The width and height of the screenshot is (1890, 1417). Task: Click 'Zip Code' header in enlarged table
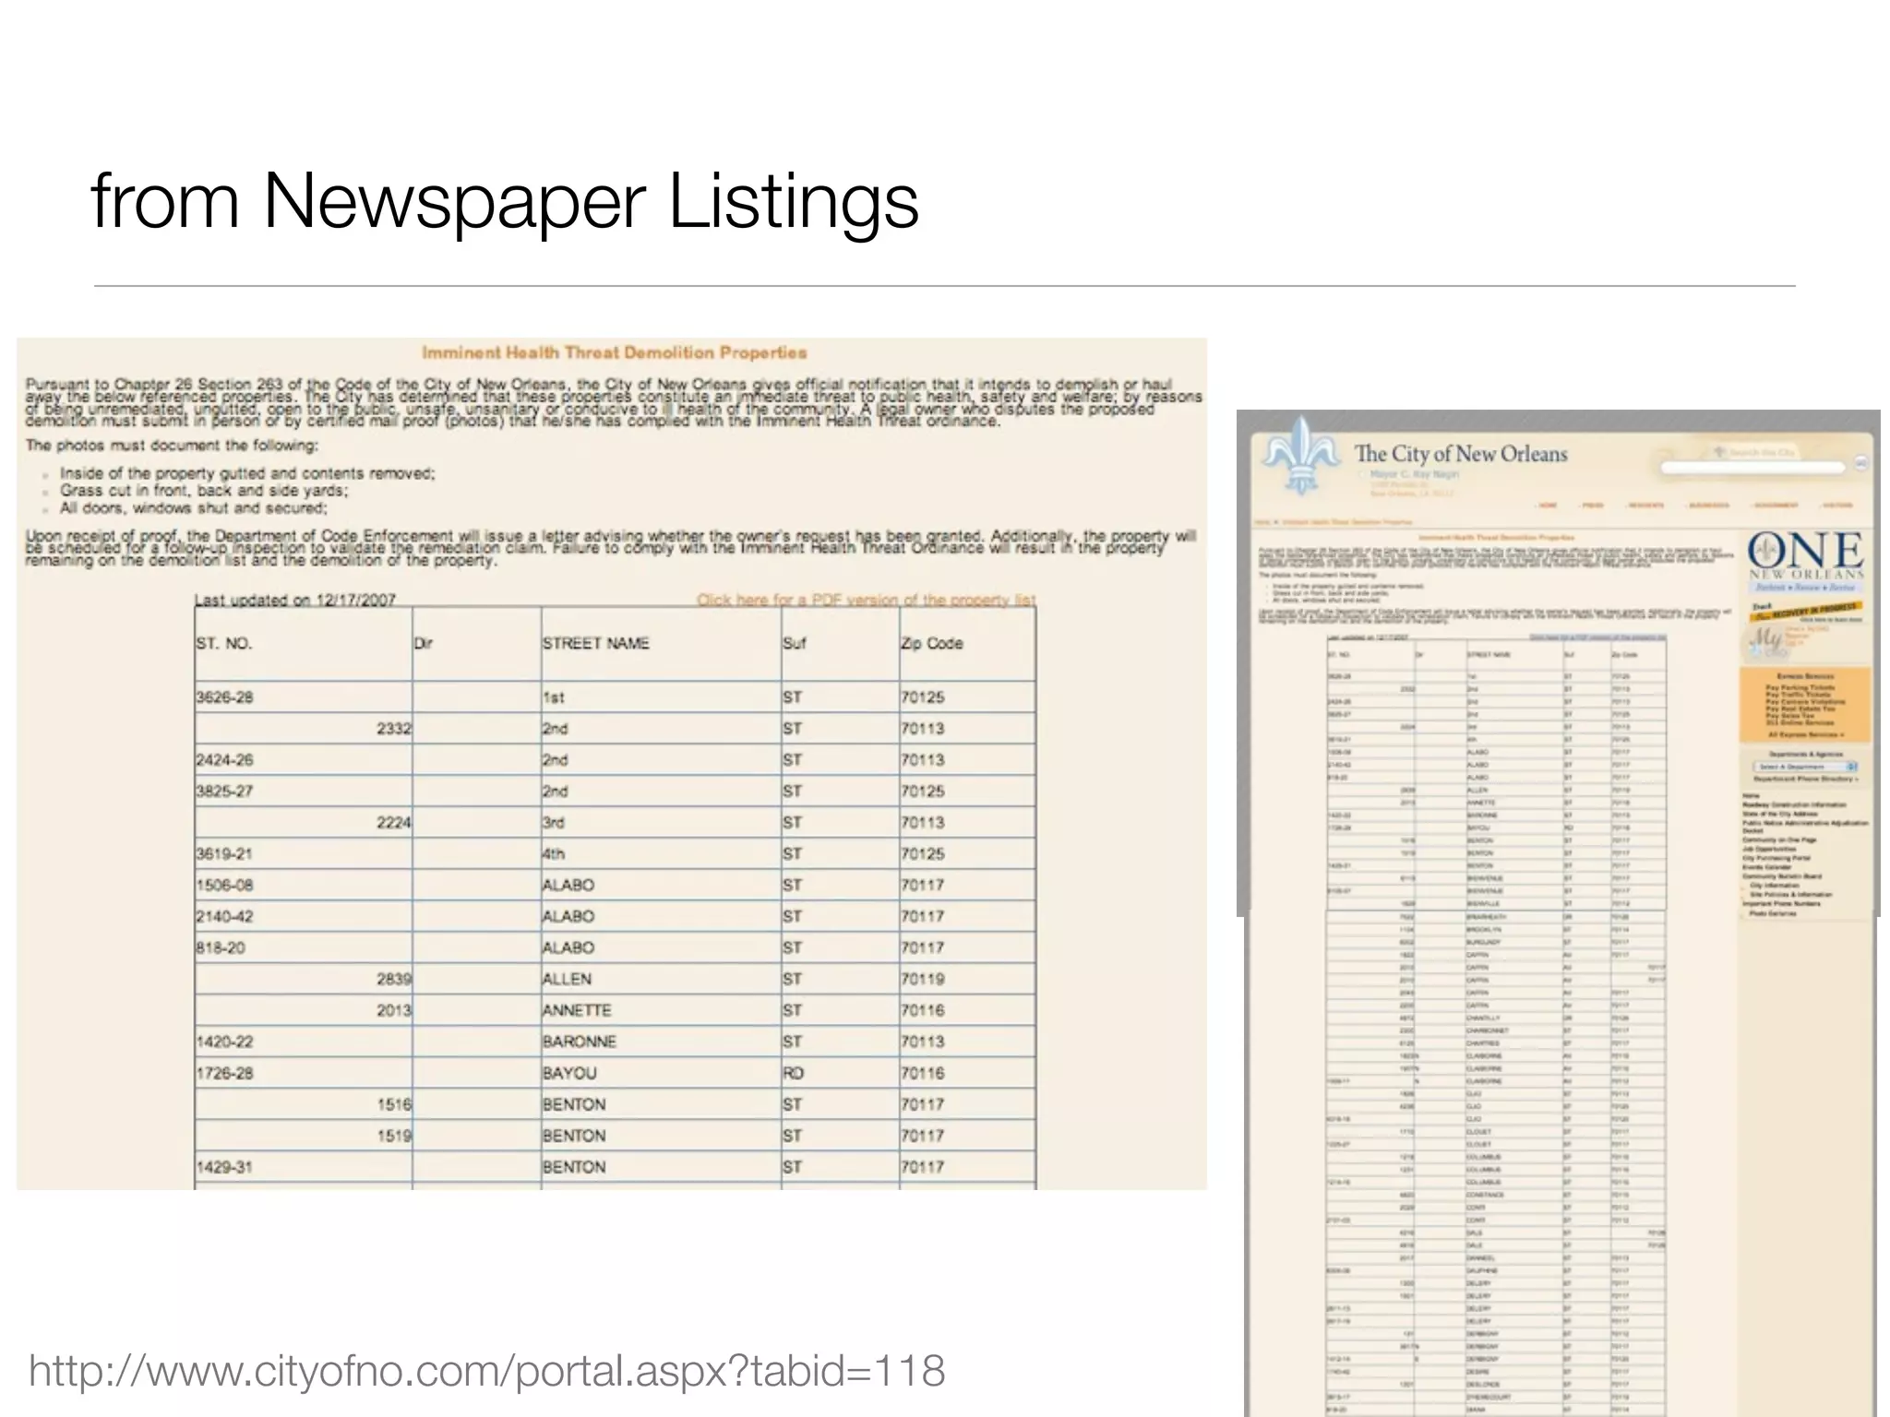(x=932, y=643)
